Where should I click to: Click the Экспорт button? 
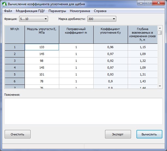pyautogui.click(x=118, y=134)
